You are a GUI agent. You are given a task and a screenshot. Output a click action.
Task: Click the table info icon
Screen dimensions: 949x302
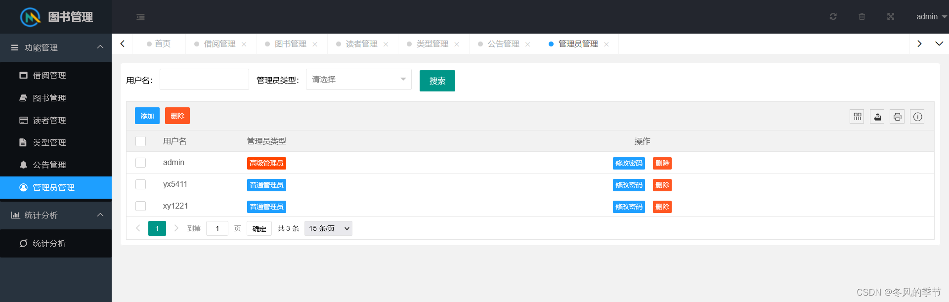click(917, 117)
